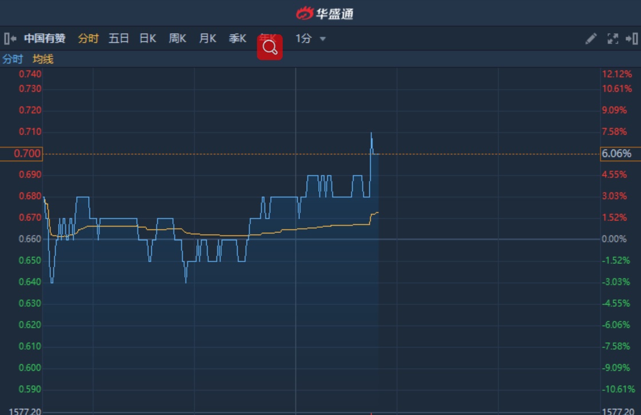Click the 0.00% axis label

pyautogui.click(x=614, y=239)
